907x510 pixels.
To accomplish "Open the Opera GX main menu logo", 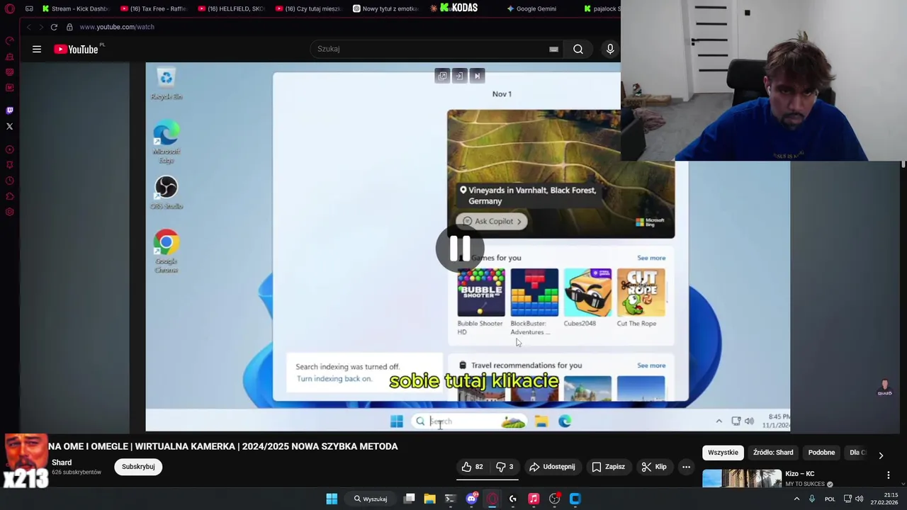I will click(9, 8).
